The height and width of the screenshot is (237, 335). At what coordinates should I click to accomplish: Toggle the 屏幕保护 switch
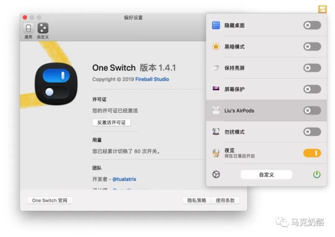tap(312, 89)
